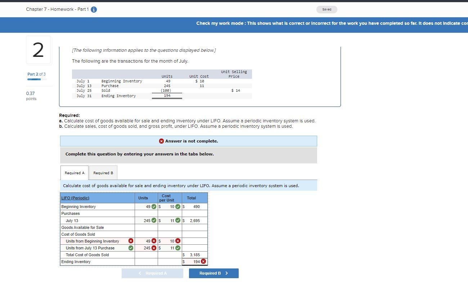This screenshot has height=303, width=468.
Task: Click the red X icon before 'Answer is not complete'
Action: [161, 141]
